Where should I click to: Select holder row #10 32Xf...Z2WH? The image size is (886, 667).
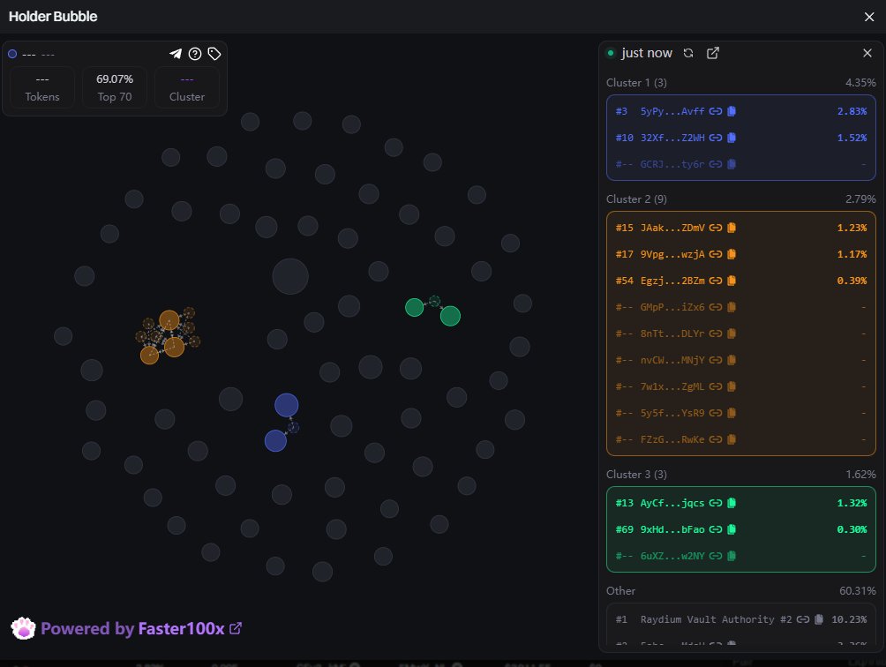(740, 138)
